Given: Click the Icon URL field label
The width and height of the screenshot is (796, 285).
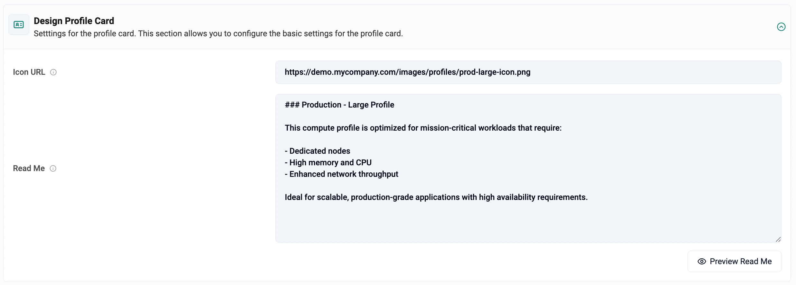Looking at the screenshot, I should tap(29, 72).
